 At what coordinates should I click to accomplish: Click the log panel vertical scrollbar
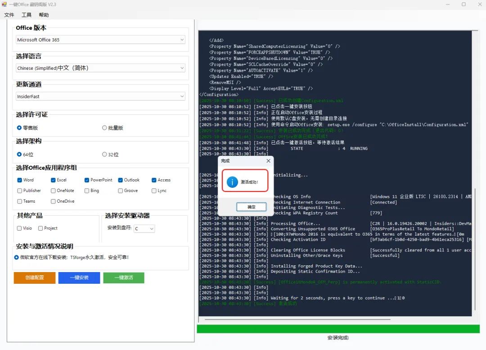tap(475, 249)
